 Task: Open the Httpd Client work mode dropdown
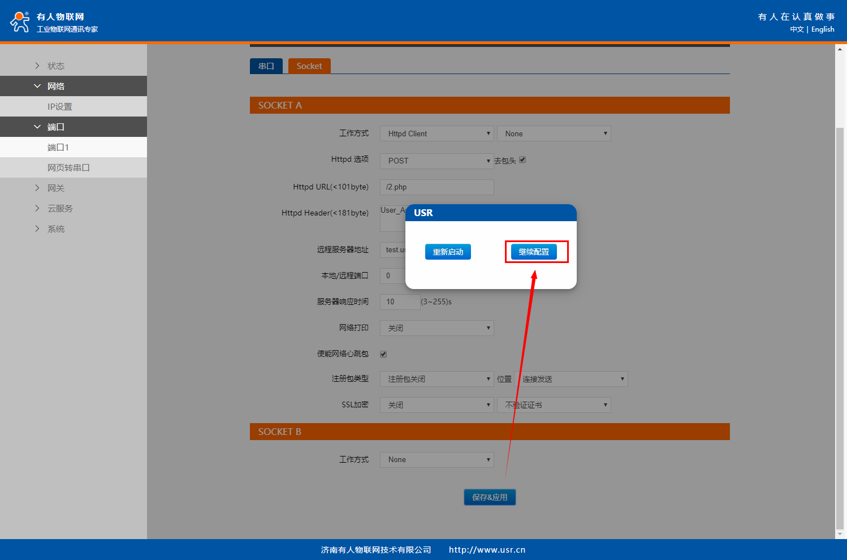437,133
